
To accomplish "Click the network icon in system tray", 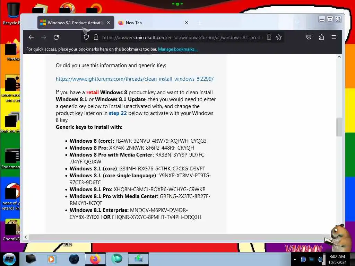I will click(312, 259).
